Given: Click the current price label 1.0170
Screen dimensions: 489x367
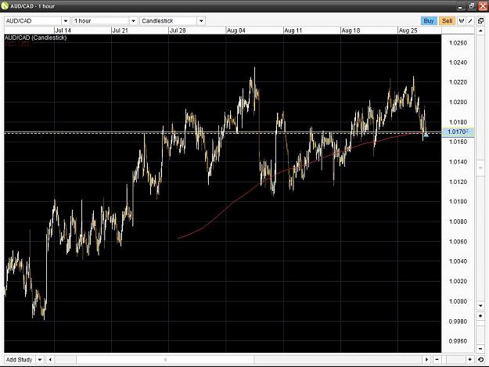Looking at the screenshot, I should (458, 132).
